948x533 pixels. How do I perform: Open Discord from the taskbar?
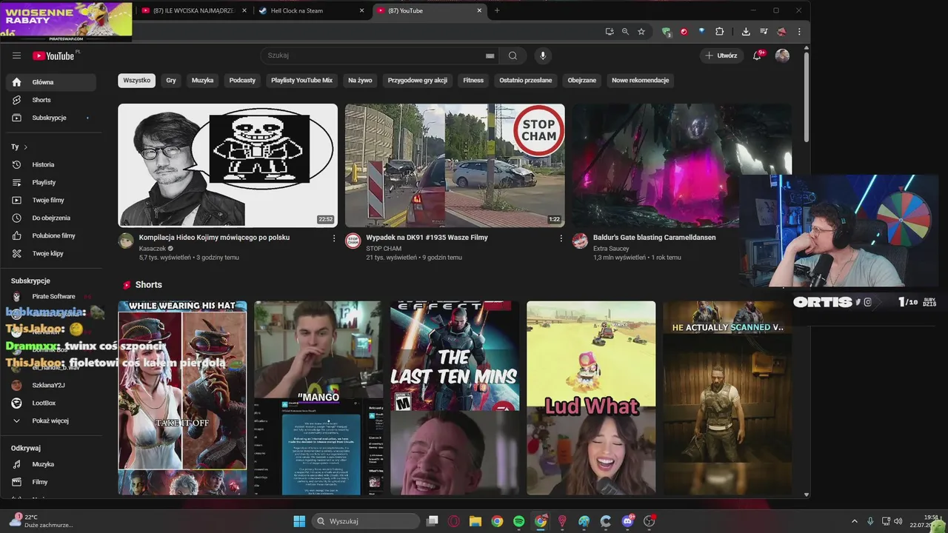[x=628, y=521]
